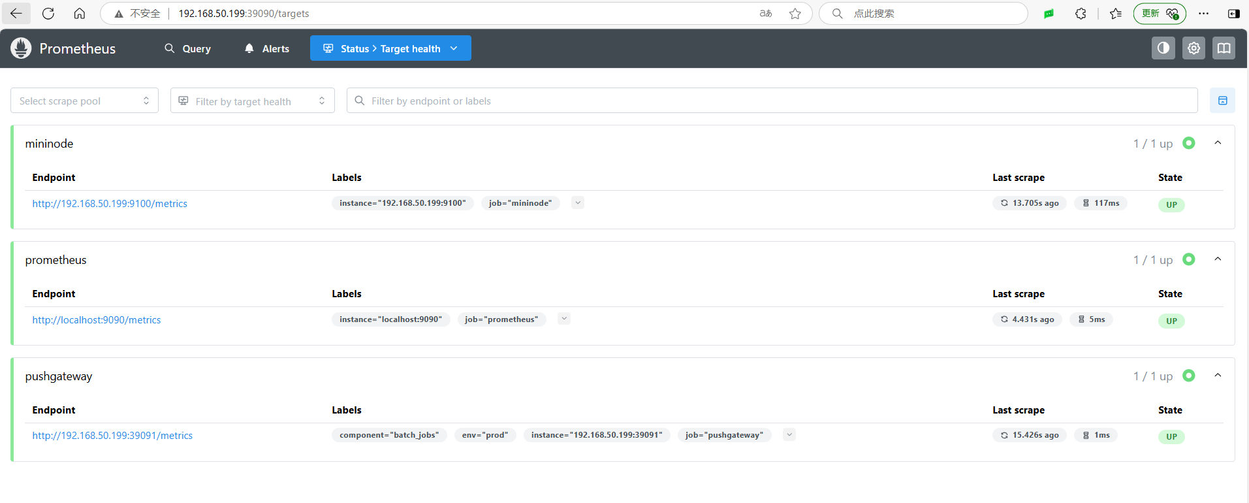The image size is (1249, 503).
Task: Go to the browser home page
Action: click(80, 13)
